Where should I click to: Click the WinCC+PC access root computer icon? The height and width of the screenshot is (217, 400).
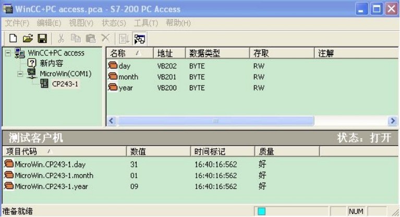[x=20, y=53]
